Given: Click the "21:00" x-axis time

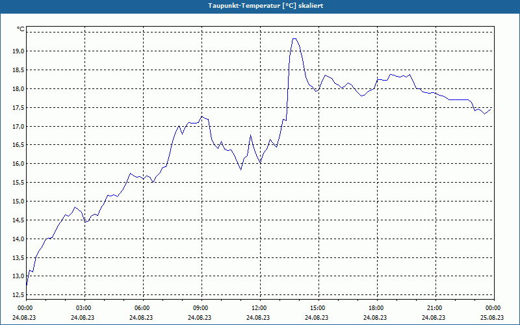Looking at the screenshot, I should click(435, 308).
